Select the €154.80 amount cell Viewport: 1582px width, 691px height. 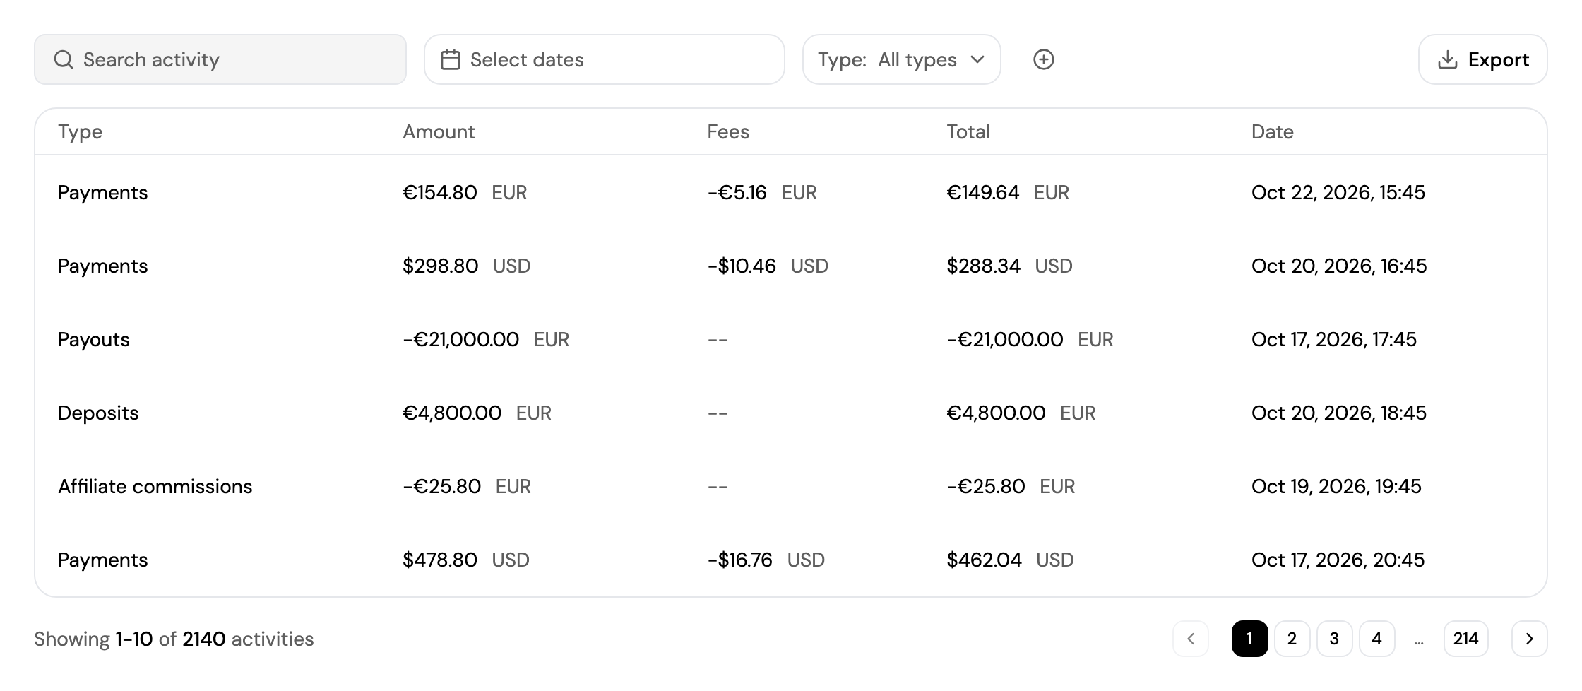[x=465, y=192]
